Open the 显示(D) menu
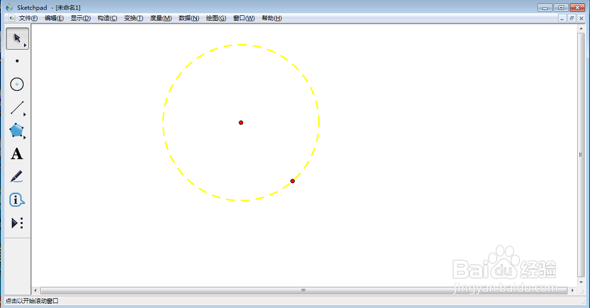This screenshot has width=590, height=308. (x=81, y=18)
